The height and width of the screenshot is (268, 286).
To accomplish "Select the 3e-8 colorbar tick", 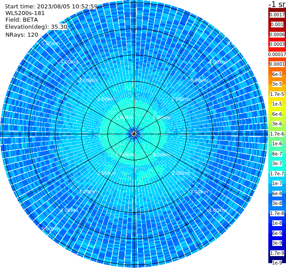I will point(277,203).
